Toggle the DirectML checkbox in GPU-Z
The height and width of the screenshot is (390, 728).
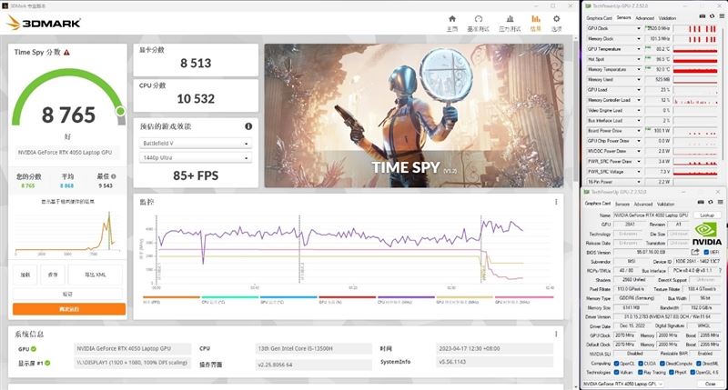tap(699, 363)
